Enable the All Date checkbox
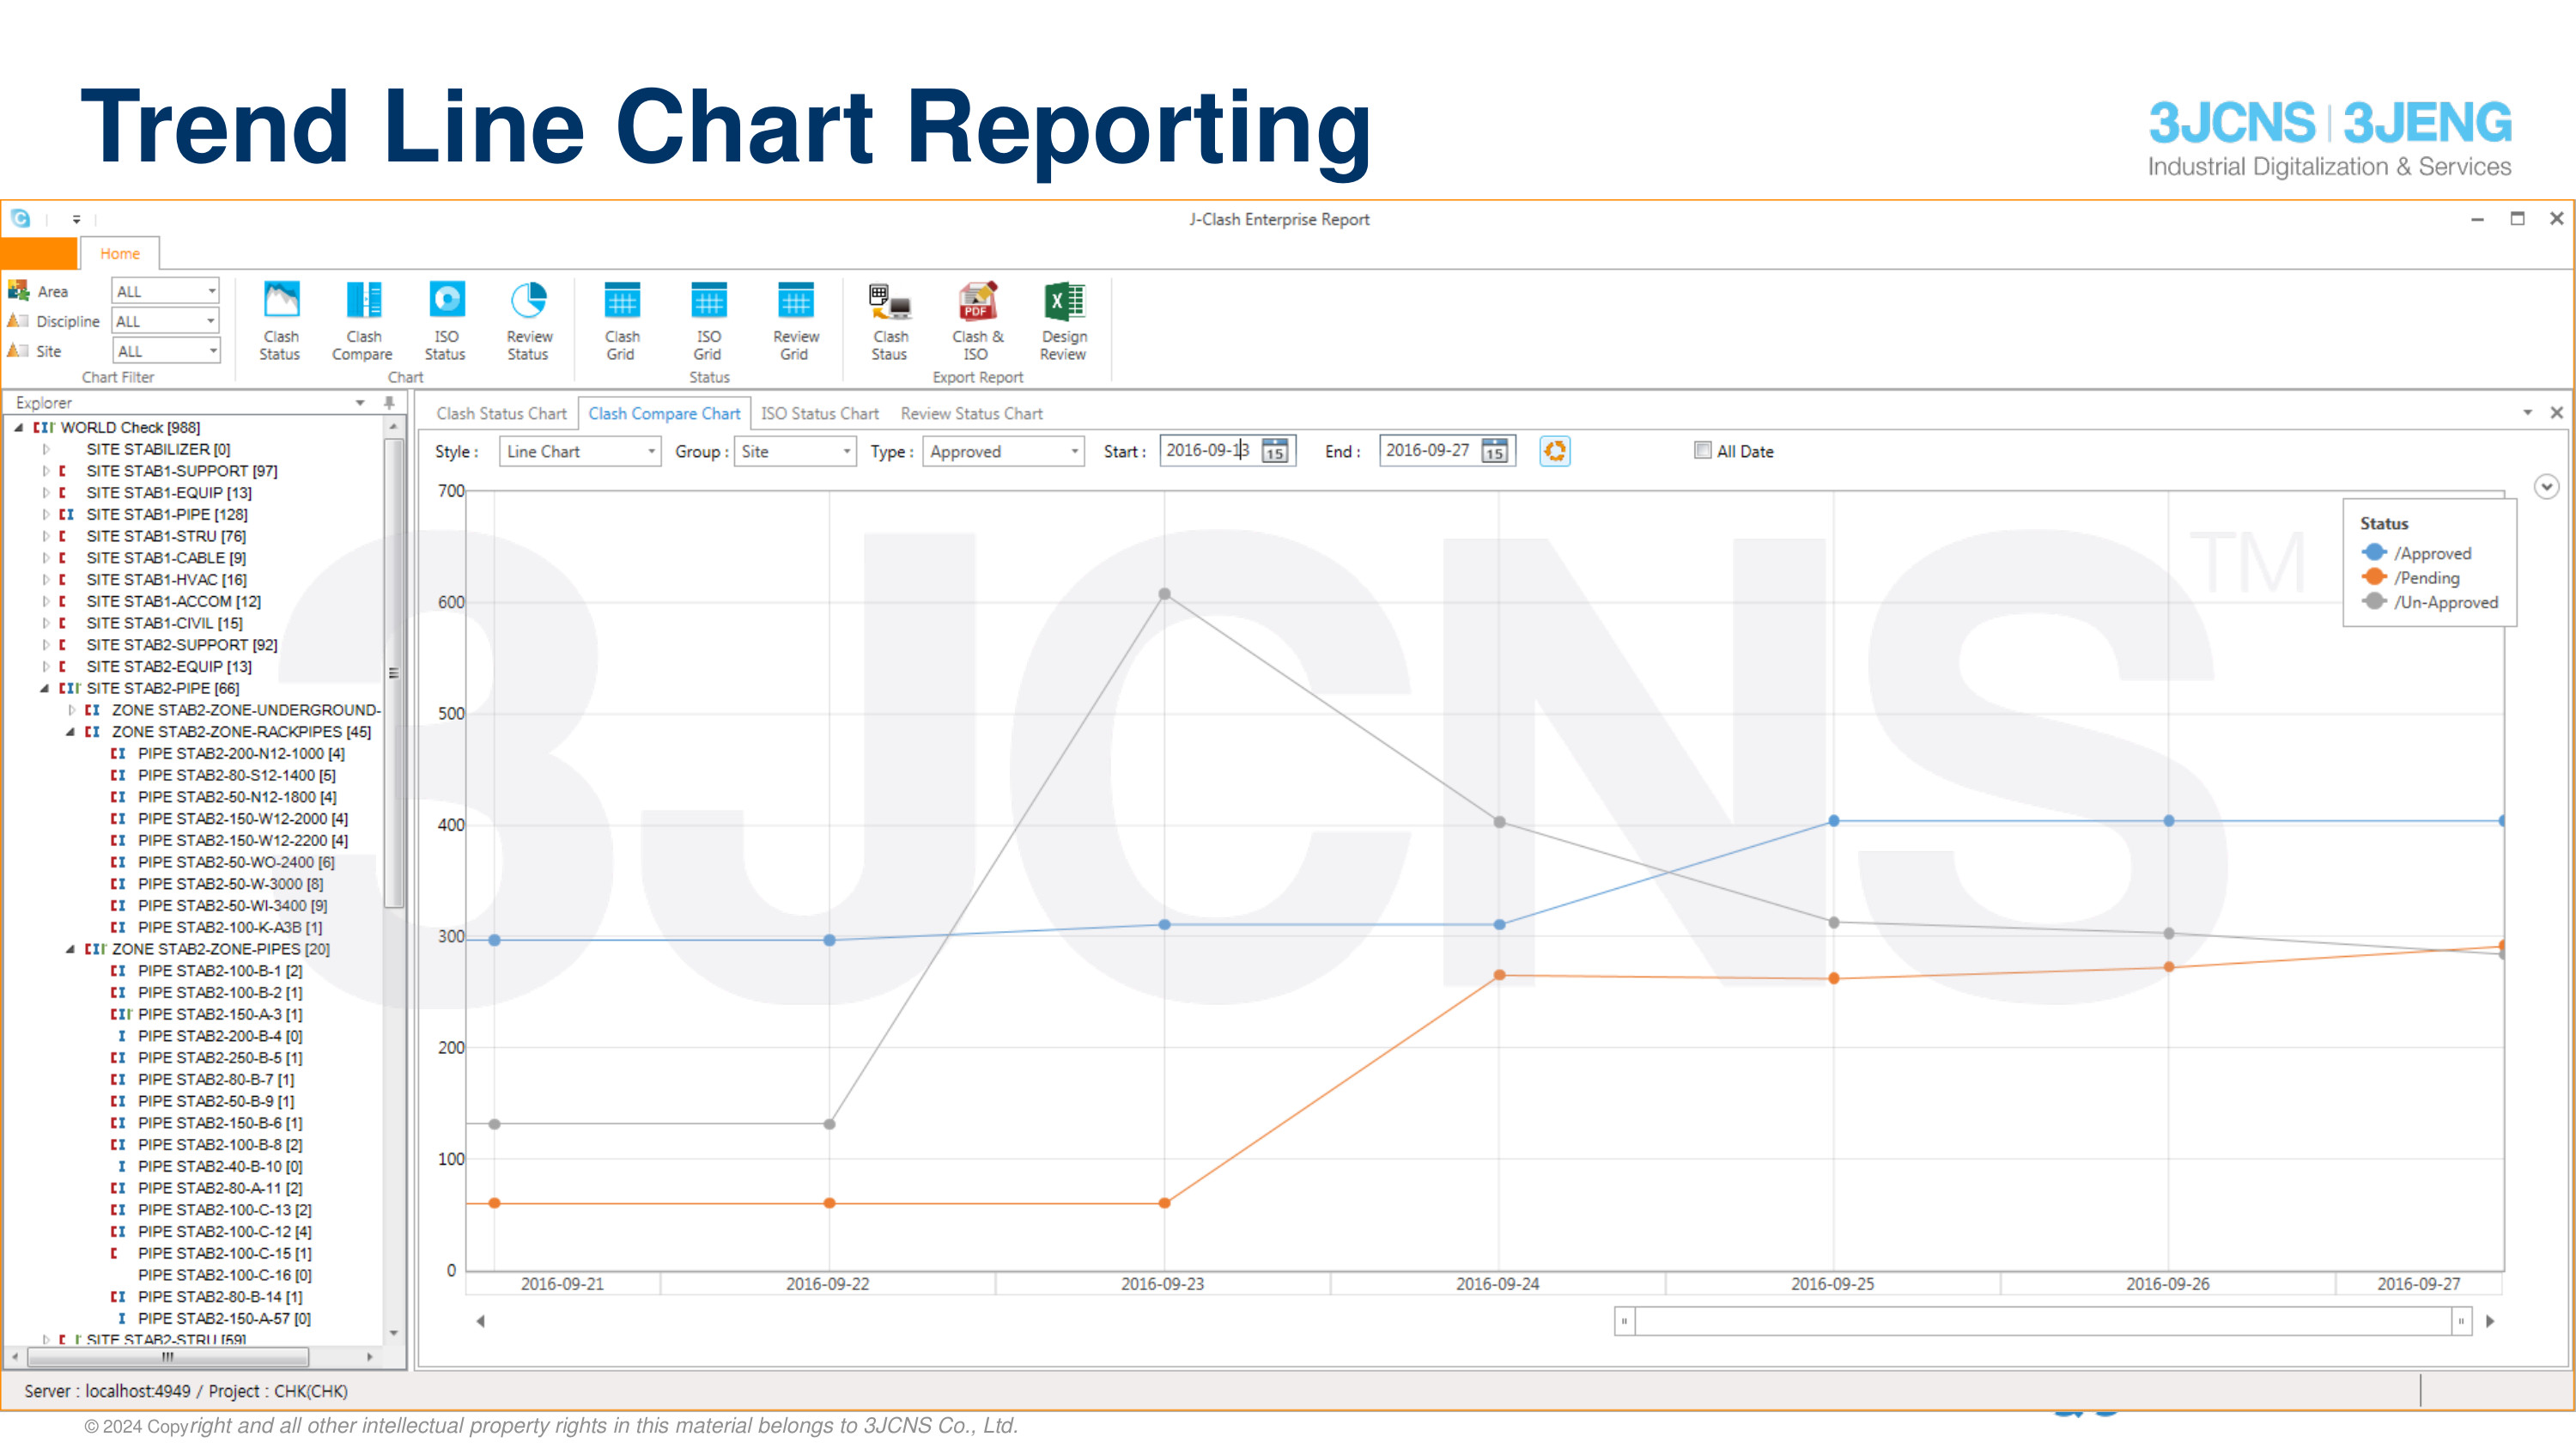Screen dimensions: 2576x1449 click(x=1702, y=450)
